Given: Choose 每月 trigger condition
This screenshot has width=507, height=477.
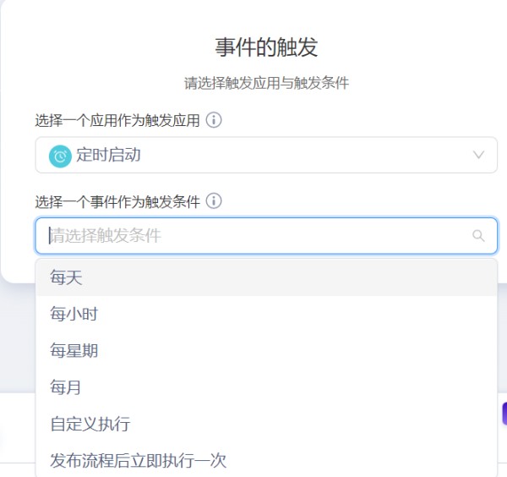Looking at the screenshot, I should click(x=266, y=387).
